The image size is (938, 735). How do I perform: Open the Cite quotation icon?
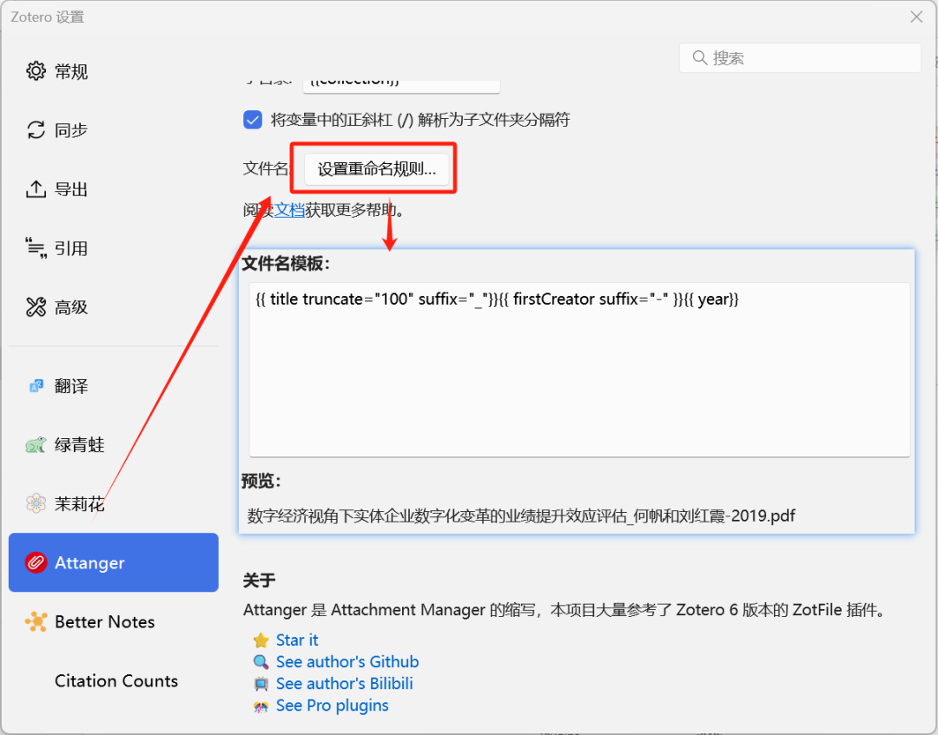pyautogui.click(x=36, y=248)
